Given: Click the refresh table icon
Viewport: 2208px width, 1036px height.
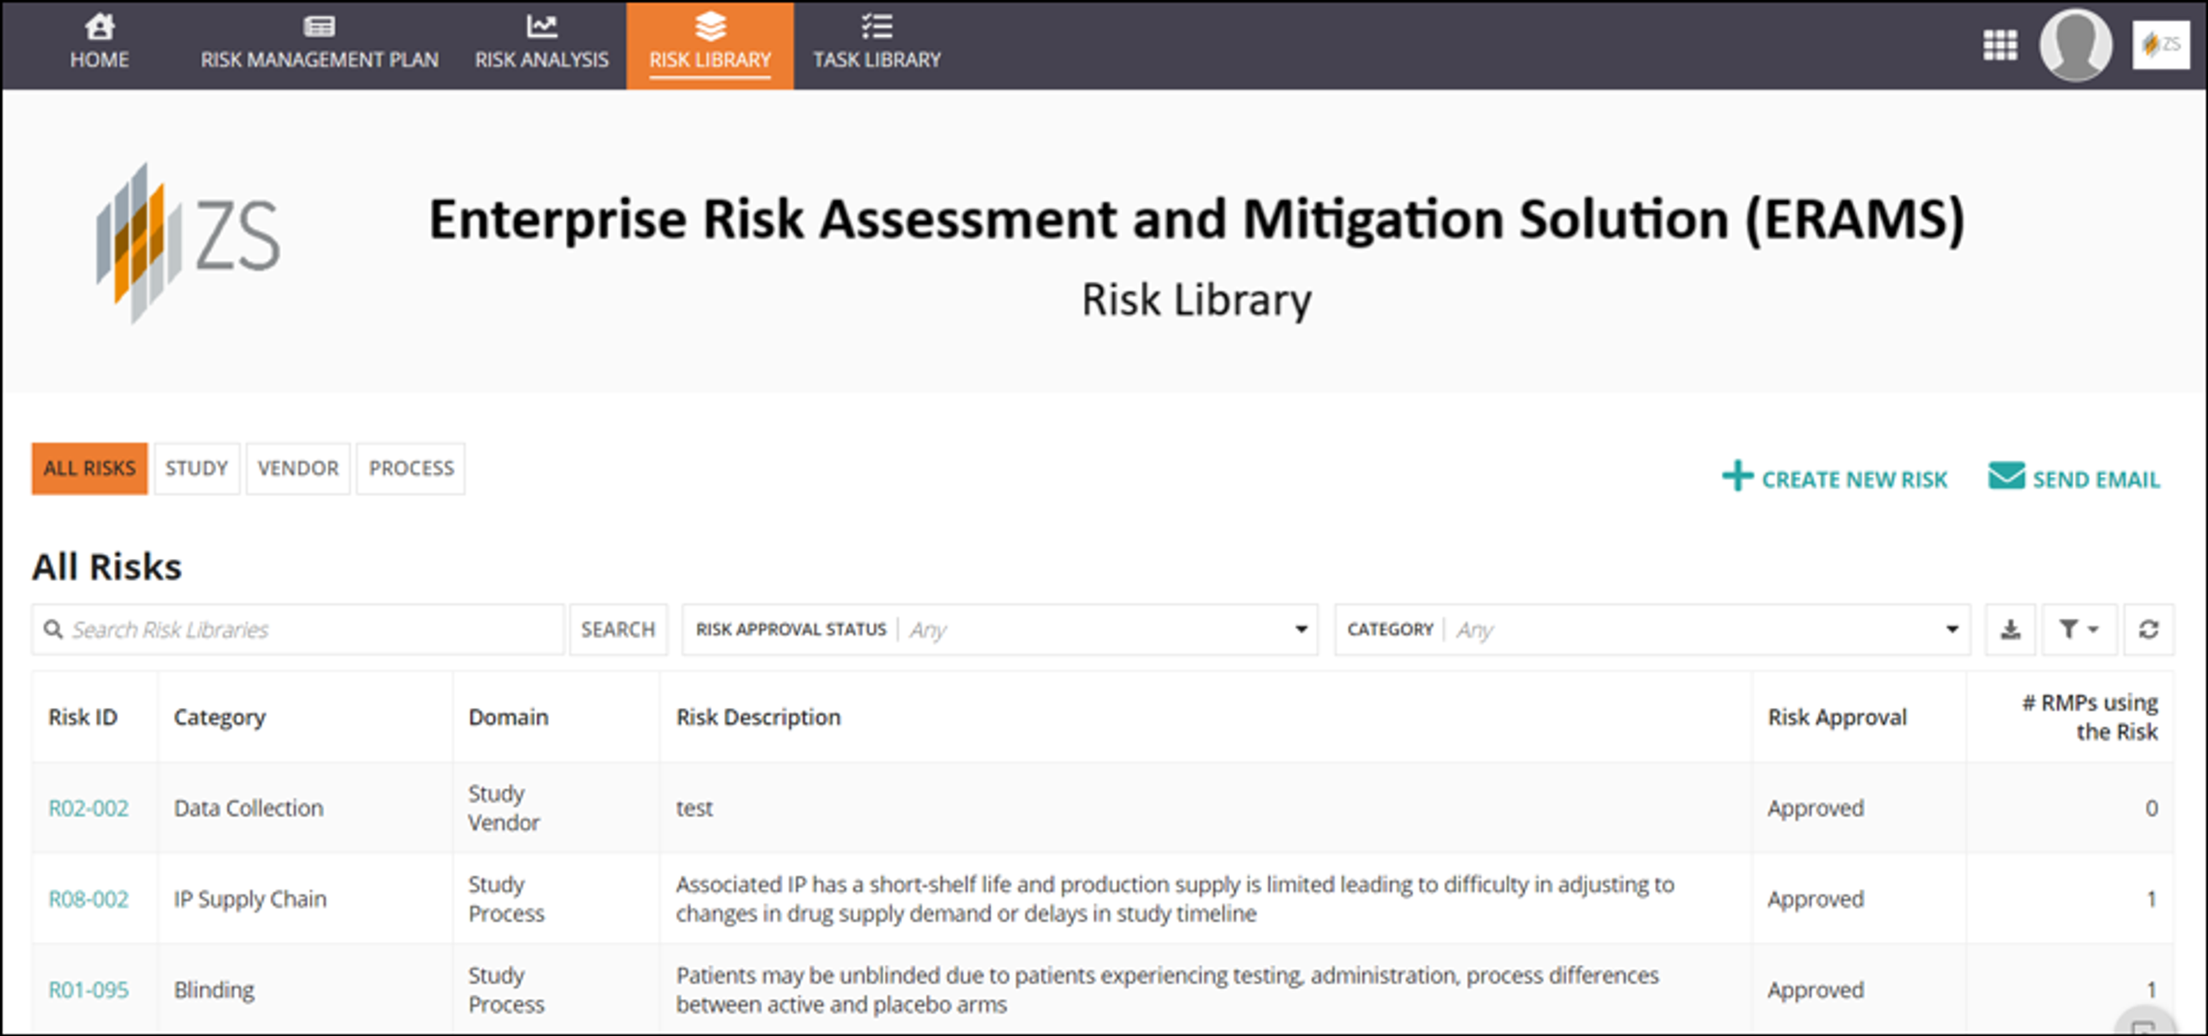Looking at the screenshot, I should tap(2148, 630).
